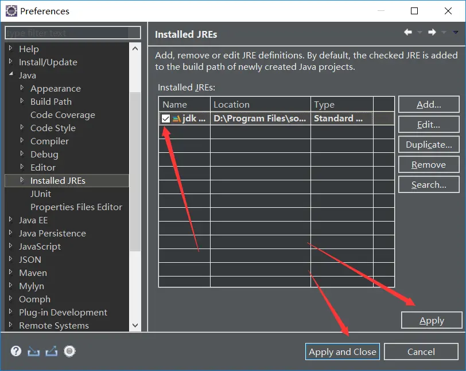Open the back history dropdown arrow
The image size is (466, 371).
point(420,32)
